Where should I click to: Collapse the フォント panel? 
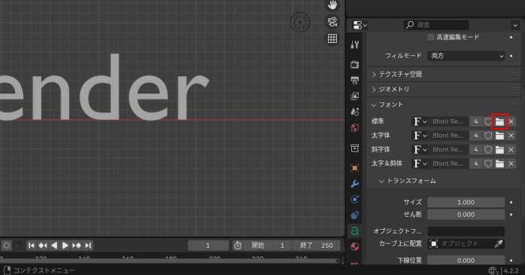coord(444,105)
